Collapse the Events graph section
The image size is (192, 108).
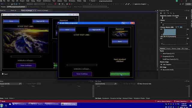[160, 20]
